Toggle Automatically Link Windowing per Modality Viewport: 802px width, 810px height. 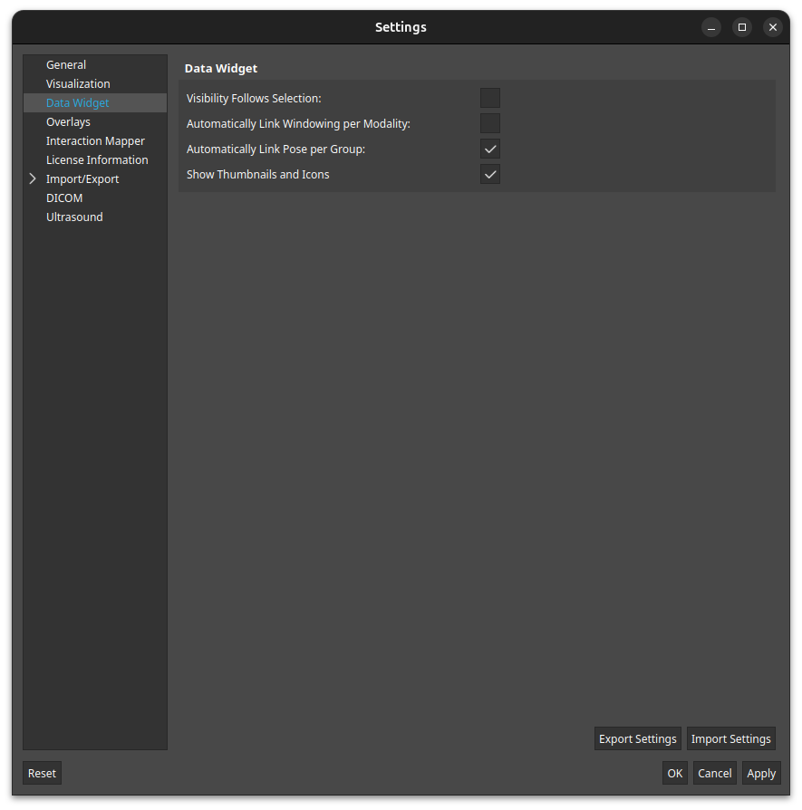click(x=490, y=123)
